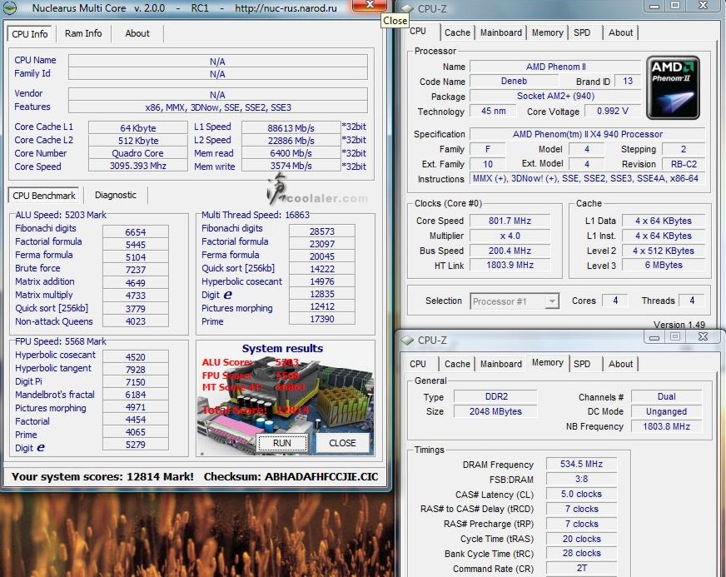Open the Memory tab in upper CPU-Z window
The width and height of the screenshot is (726, 577).
pos(547,32)
